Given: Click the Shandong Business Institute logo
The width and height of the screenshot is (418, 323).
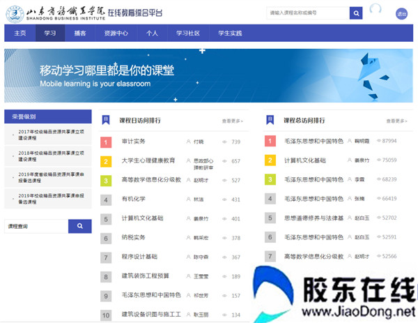Looking at the screenshot, I should tap(15, 14).
